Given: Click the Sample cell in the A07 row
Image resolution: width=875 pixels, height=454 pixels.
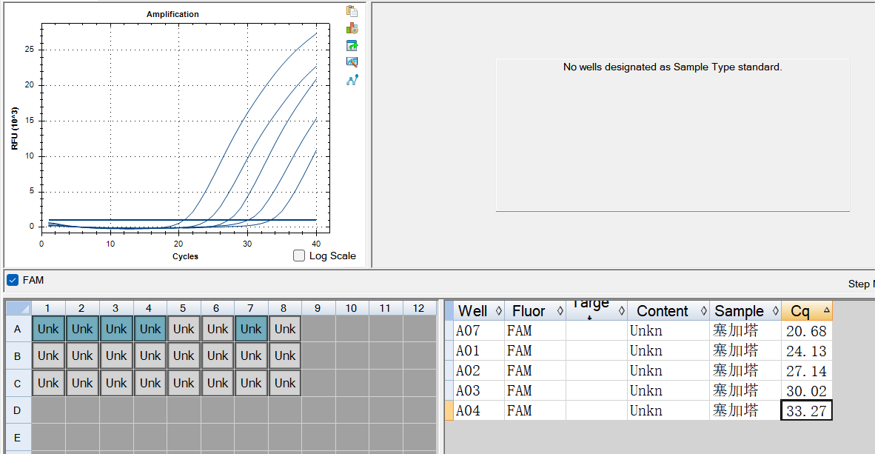Looking at the screenshot, I should pos(745,330).
